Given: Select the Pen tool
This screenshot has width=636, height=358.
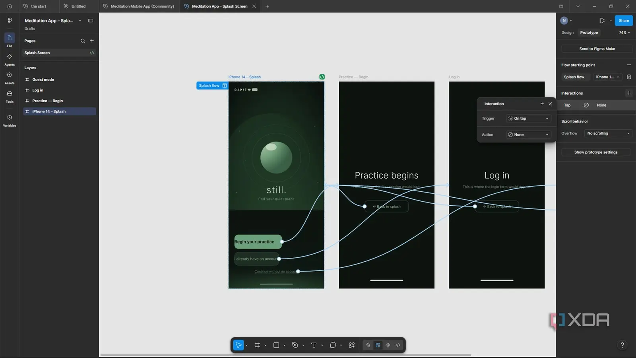Looking at the screenshot, I should click(x=295, y=345).
